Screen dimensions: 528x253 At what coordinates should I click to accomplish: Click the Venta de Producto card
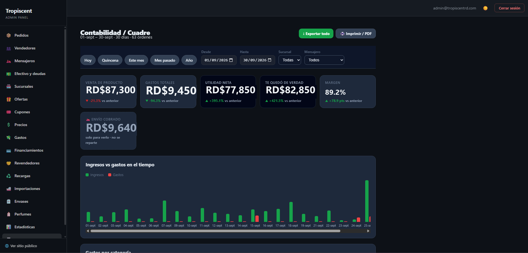click(x=108, y=92)
